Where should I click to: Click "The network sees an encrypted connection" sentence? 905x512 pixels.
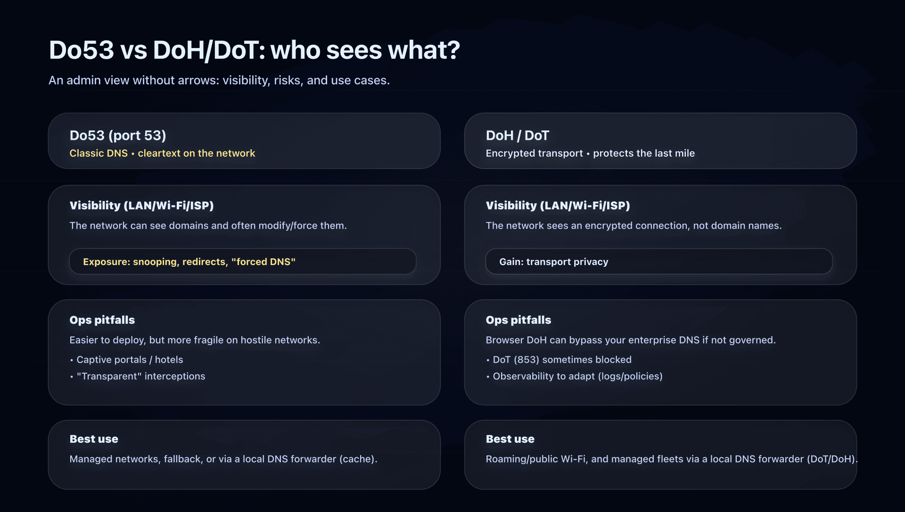pos(633,226)
